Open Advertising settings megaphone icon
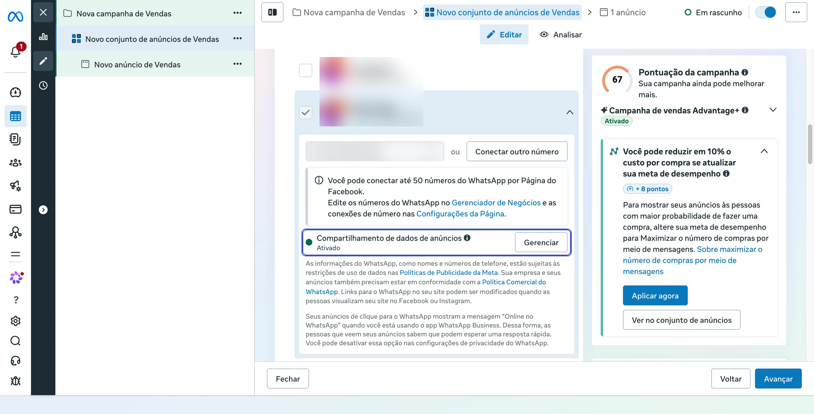The height and width of the screenshot is (414, 814). [x=15, y=186]
